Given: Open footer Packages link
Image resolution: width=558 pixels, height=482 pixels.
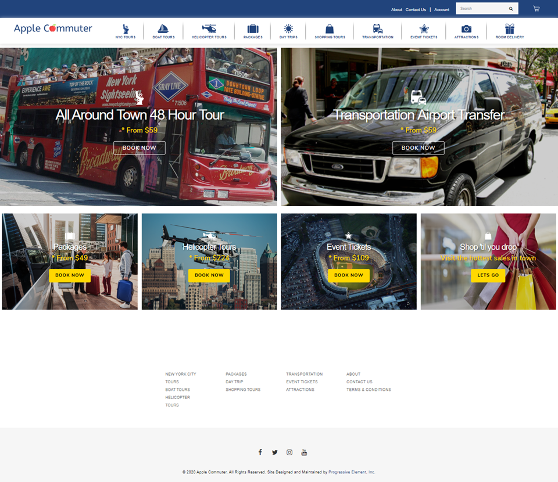Looking at the screenshot, I should coord(236,374).
